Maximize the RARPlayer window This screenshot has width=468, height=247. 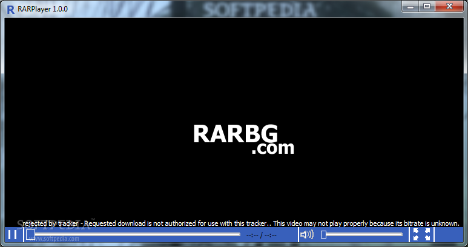pyautogui.click(x=427, y=6)
